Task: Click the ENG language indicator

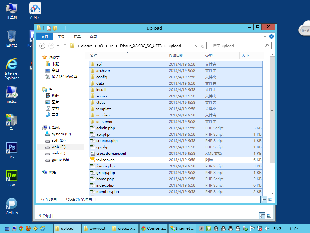Action: pos(277,228)
